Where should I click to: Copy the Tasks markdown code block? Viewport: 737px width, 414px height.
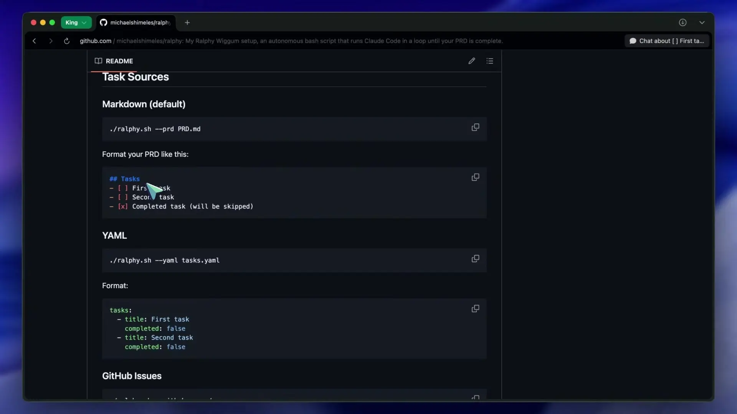pyautogui.click(x=475, y=177)
